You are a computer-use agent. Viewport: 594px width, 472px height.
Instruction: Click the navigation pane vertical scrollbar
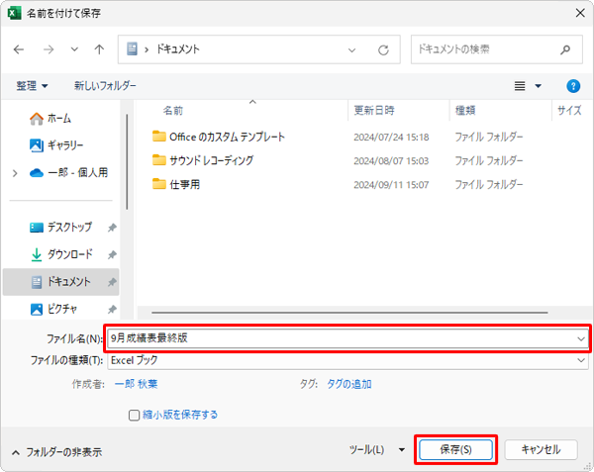tap(127, 162)
